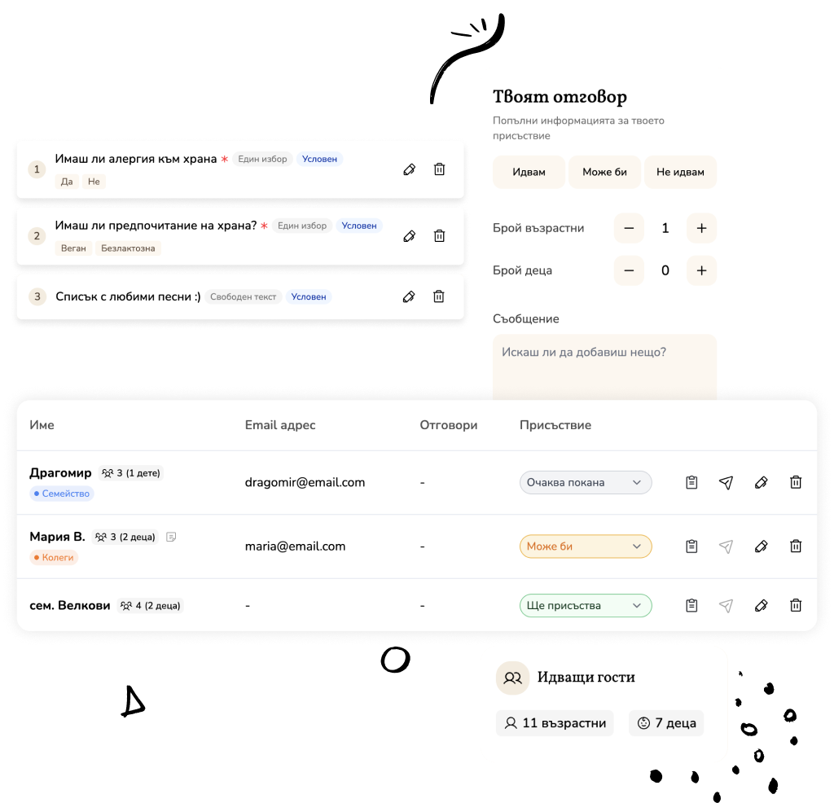
Task: Delete guest Драгомир from list
Action: coord(796,482)
